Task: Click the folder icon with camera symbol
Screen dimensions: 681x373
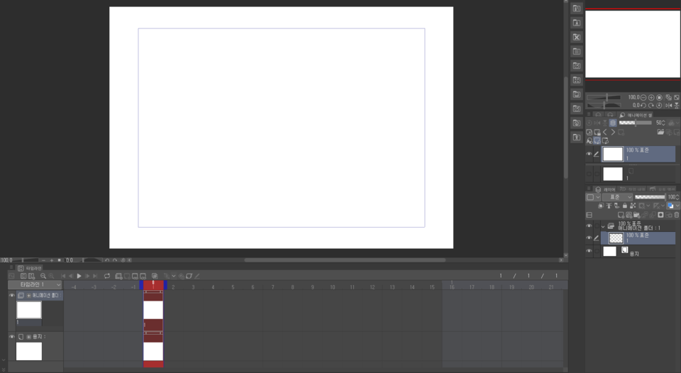Action: point(576,123)
